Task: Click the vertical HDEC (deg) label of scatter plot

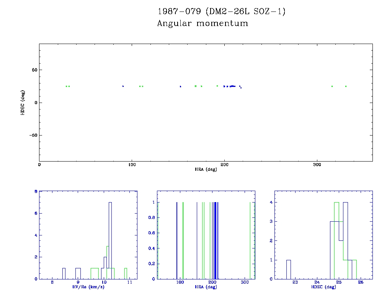Action: (23, 102)
